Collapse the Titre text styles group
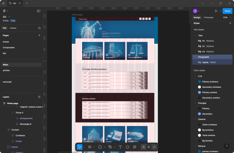 point(195,35)
